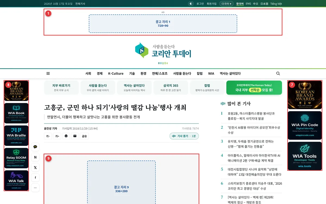The image size is (326, 204).
Task: Click the WIA Tools banner
Action: (x=305, y=156)
